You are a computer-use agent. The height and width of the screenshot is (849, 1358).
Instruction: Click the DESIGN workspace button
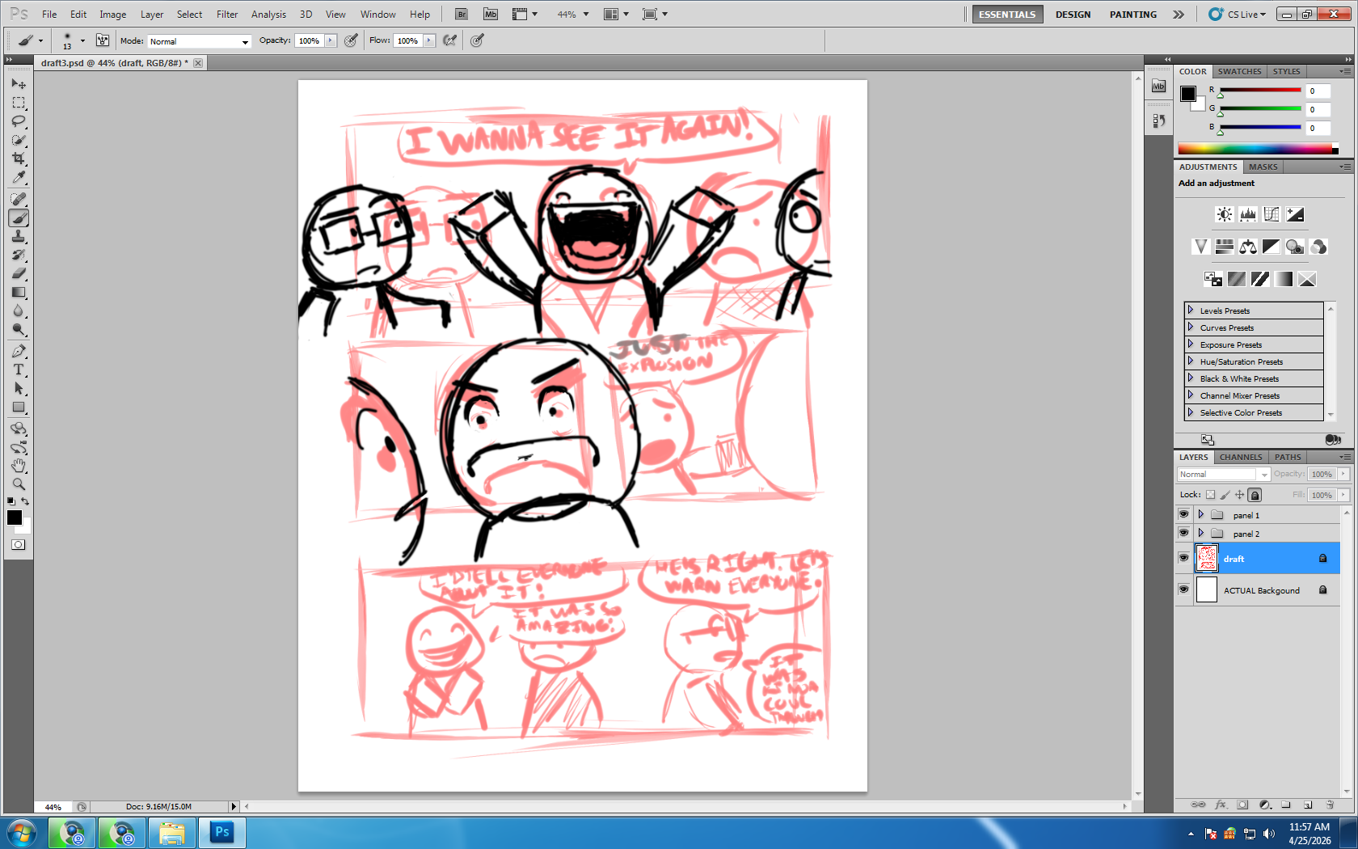point(1073,15)
